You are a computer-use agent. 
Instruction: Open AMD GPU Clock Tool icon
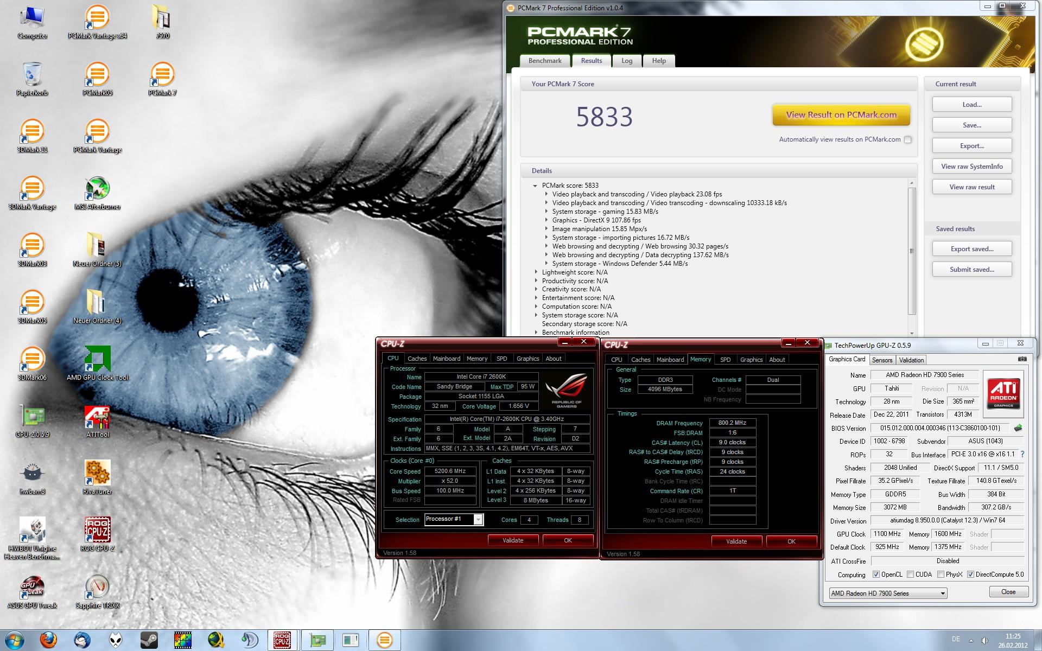pos(97,365)
